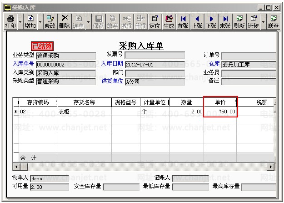Click the 刷新 refresh icon
Image resolution: width=284 pixels, height=203 pixels.
pyautogui.click(x=239, y=21)
